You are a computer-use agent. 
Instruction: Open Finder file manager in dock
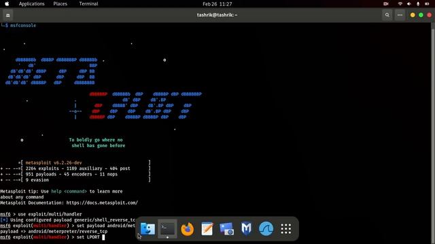point(147,229)
